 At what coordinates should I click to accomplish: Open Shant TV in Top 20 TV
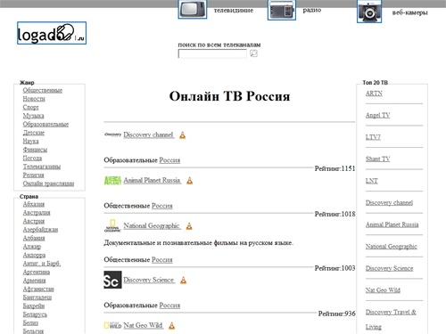pyautogui.click(x=377, y=159)
